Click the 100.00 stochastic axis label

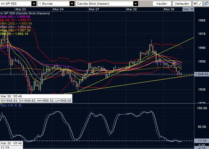(202, 108)
